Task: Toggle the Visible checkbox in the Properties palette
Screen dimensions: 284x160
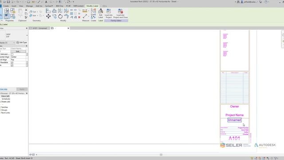Action: click(x=12, y=65)
